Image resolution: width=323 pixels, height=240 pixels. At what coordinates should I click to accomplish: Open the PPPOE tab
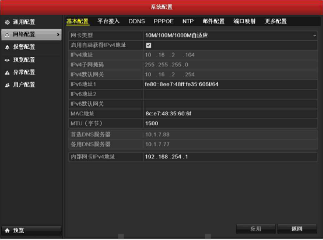(164, 21)
